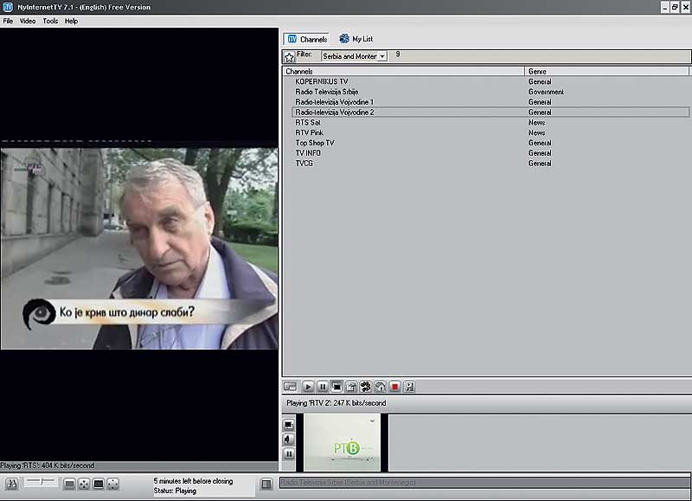This screenshot has height=501, width=692.
Task: Click the first video size icon
Action: [69, 485]
